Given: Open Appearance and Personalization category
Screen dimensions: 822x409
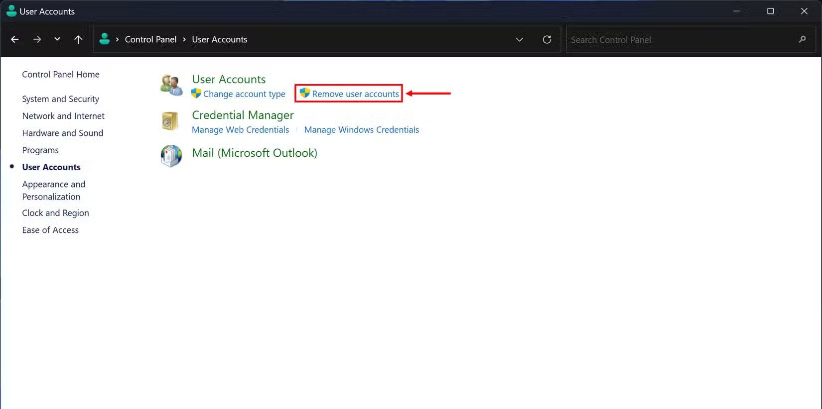Looking at the screenshot, I should pos(54,190).
